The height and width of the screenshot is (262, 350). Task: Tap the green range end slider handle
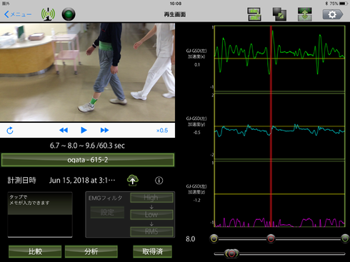click(x=345, y=238)
